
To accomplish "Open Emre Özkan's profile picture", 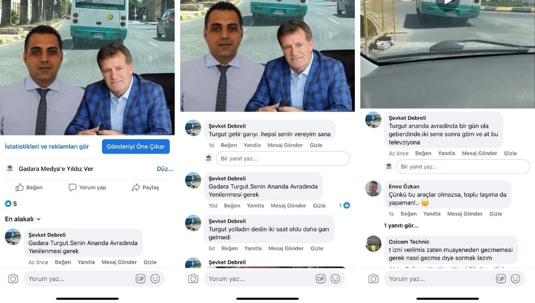I will (373, 189).
